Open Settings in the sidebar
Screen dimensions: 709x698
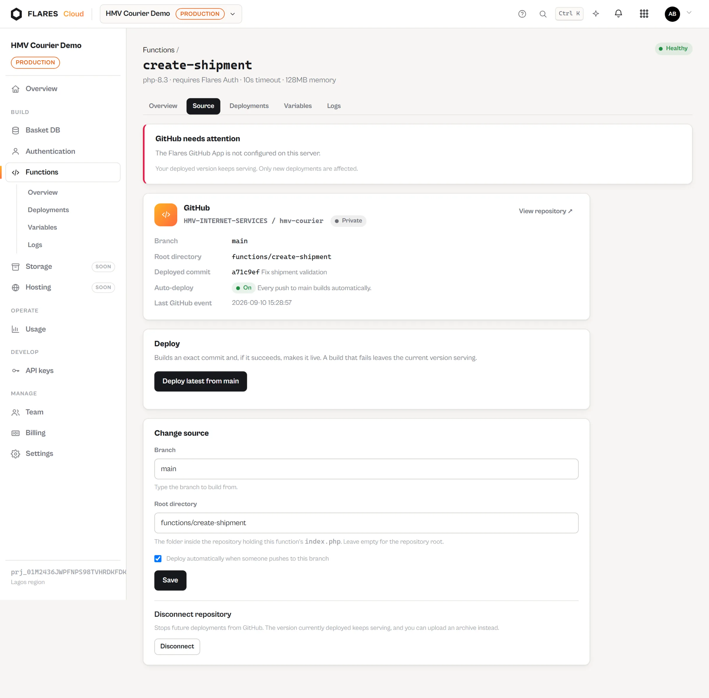click(63, 454)
